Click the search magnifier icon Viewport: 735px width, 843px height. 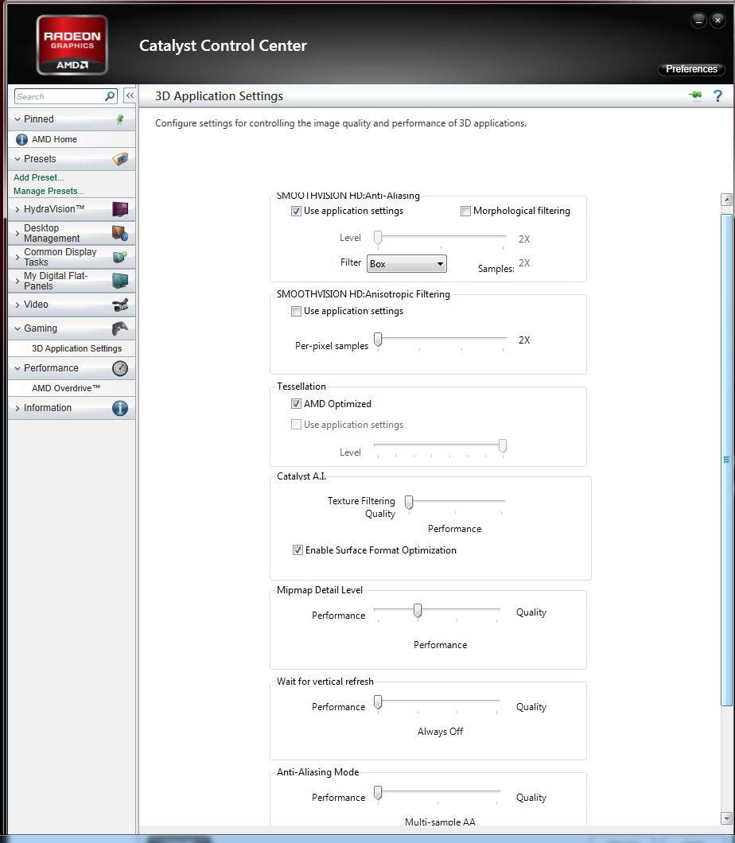(110, 96)
